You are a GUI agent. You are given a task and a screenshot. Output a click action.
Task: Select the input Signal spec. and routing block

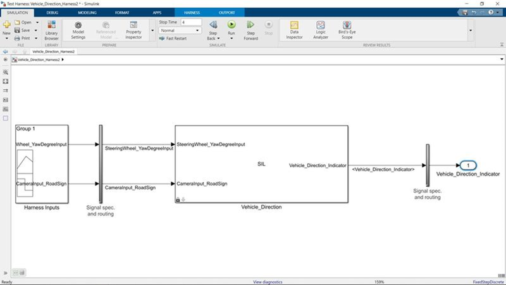point(101,164)
